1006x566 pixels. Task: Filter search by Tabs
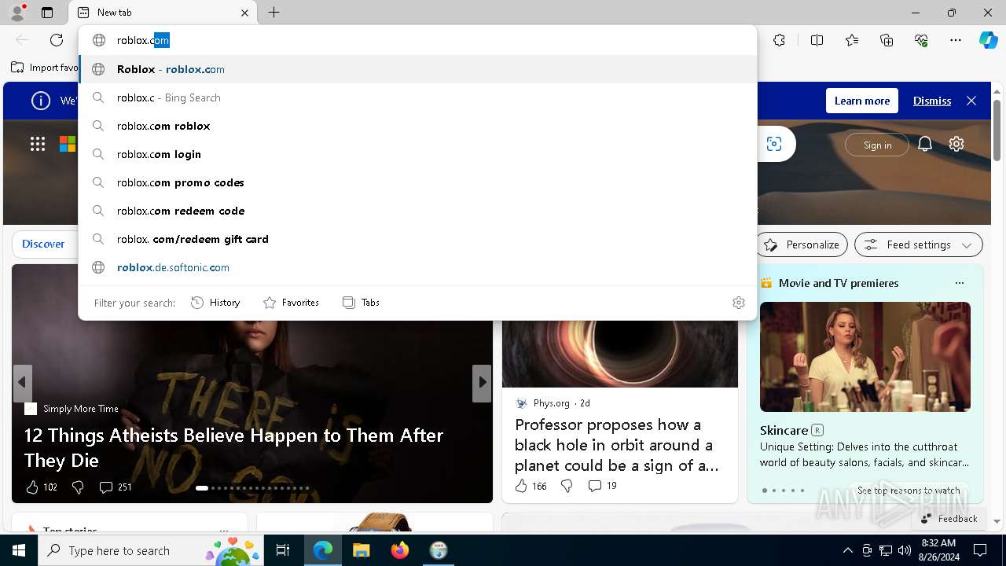pyautogui.click(x=361, y=303)
